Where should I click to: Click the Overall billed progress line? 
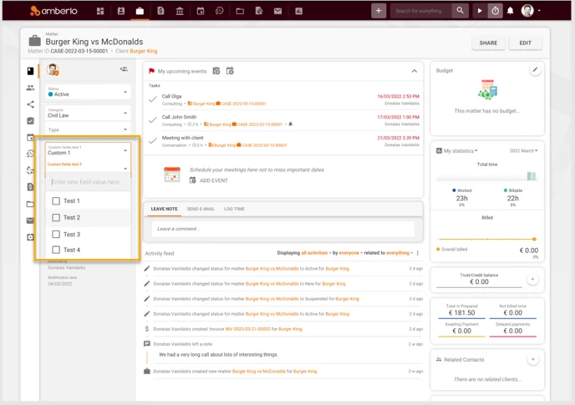click(486, 239)
